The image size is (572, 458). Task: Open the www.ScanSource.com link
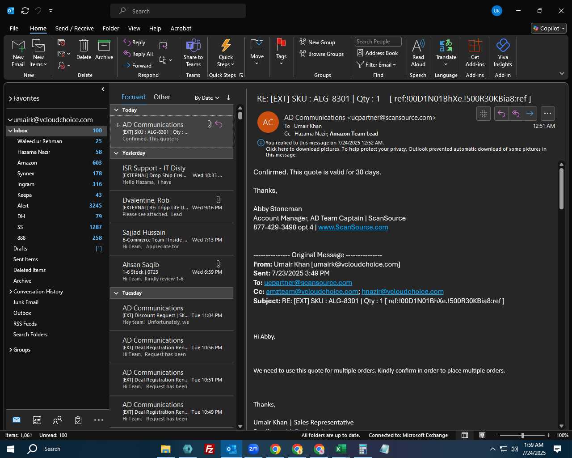(x=353, y=227)
